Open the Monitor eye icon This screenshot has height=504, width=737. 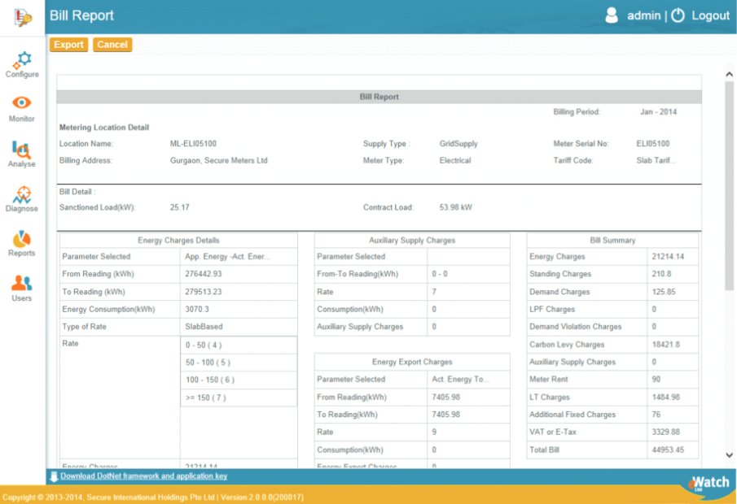tap(22, 103)
